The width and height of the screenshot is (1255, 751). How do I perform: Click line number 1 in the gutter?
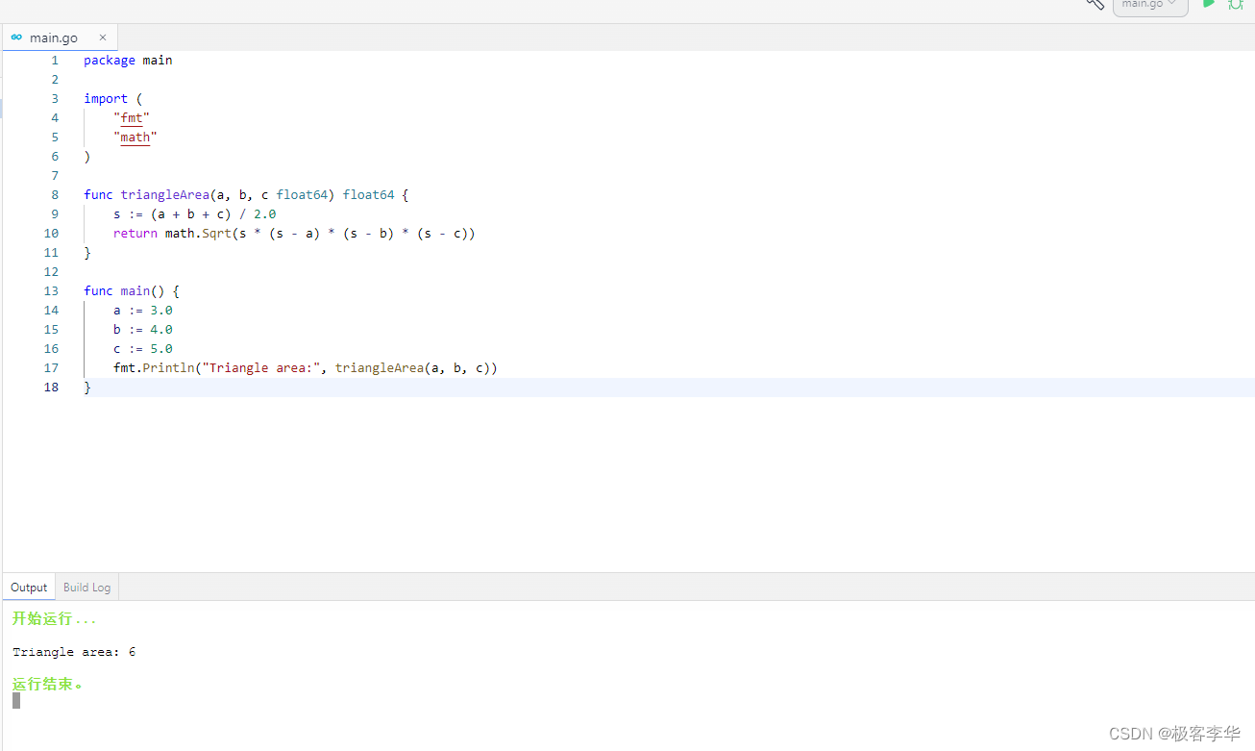click(x=55, y=60)
